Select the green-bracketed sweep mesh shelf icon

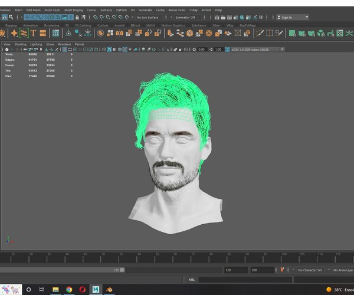pos(24,33)
